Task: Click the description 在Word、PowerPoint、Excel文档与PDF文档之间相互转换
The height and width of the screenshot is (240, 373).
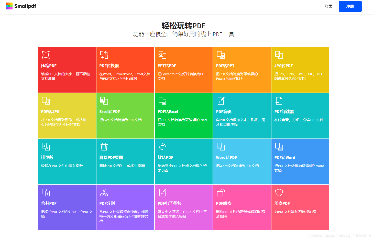Action: point(125,76)
